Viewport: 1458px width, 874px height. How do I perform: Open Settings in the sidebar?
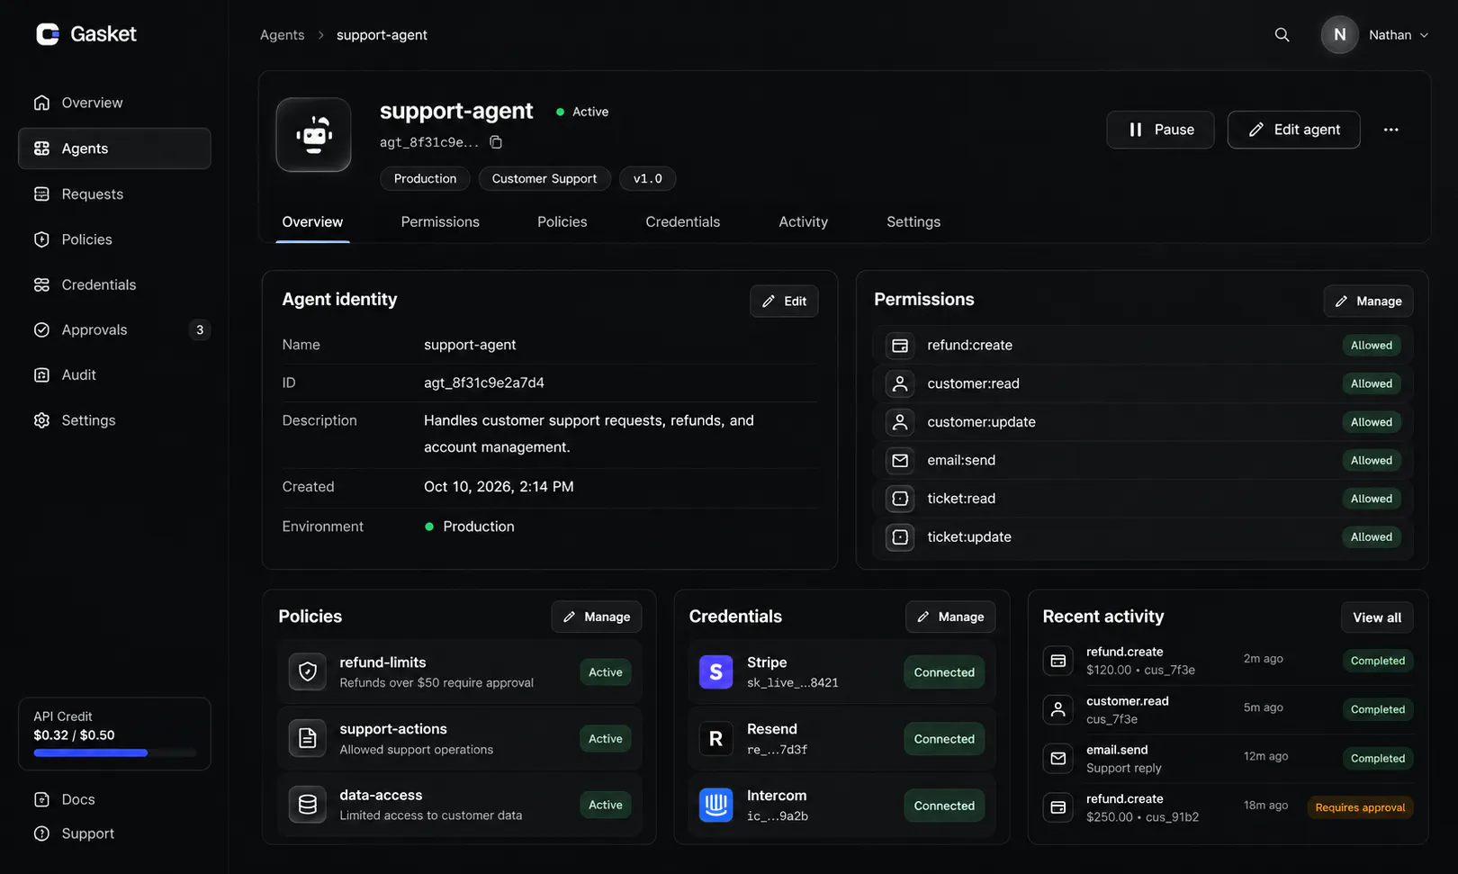114,420
